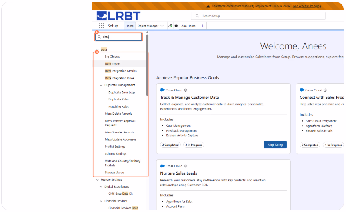The width and height of the screenshot is (346, 212).
Task: Open Storage Usage
Action: pos(114,173)
